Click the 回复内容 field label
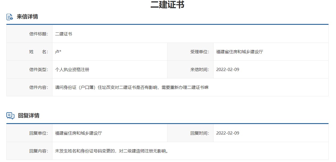Image resolution: width=336 pixels, height=162 pixels. point(39,151)
